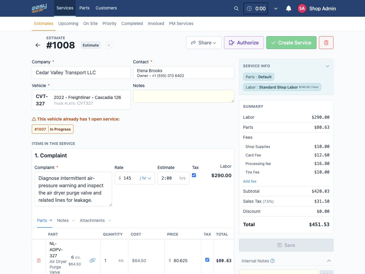Viewport: 365px width, 274px height.
Task: Click the Easy Truck Shop logo
Action: pos(39,8)
